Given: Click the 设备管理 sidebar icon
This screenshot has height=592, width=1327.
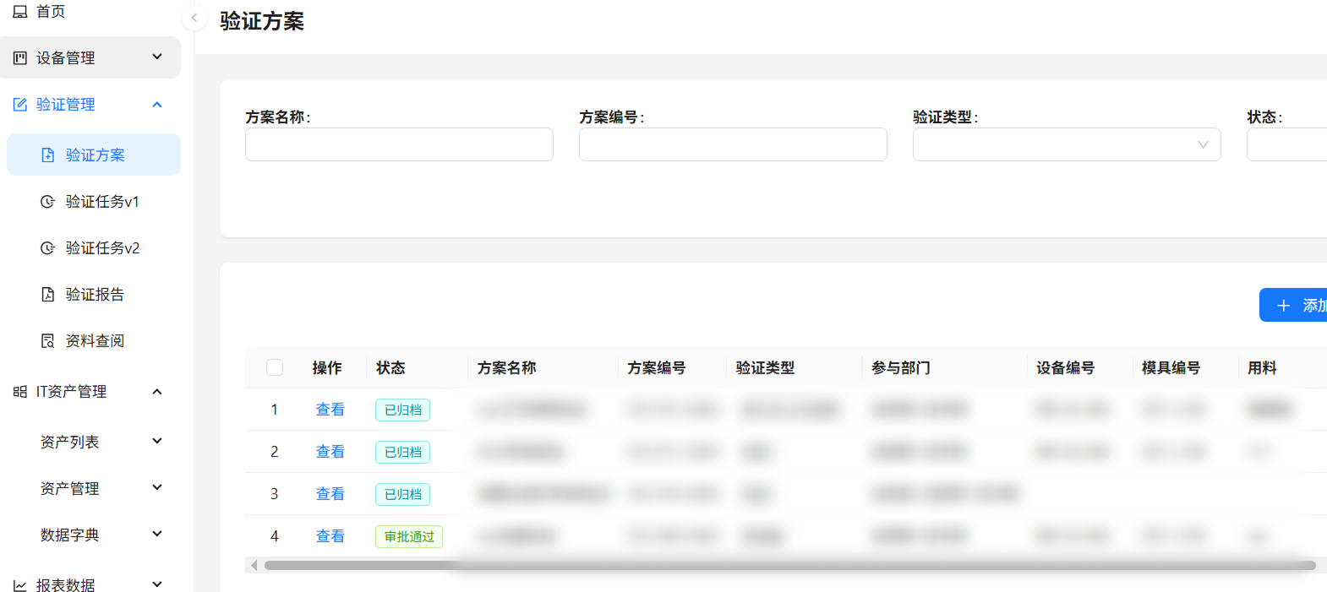Looking at the screenshot, I should pyautogui.click(x=20, y=58).
